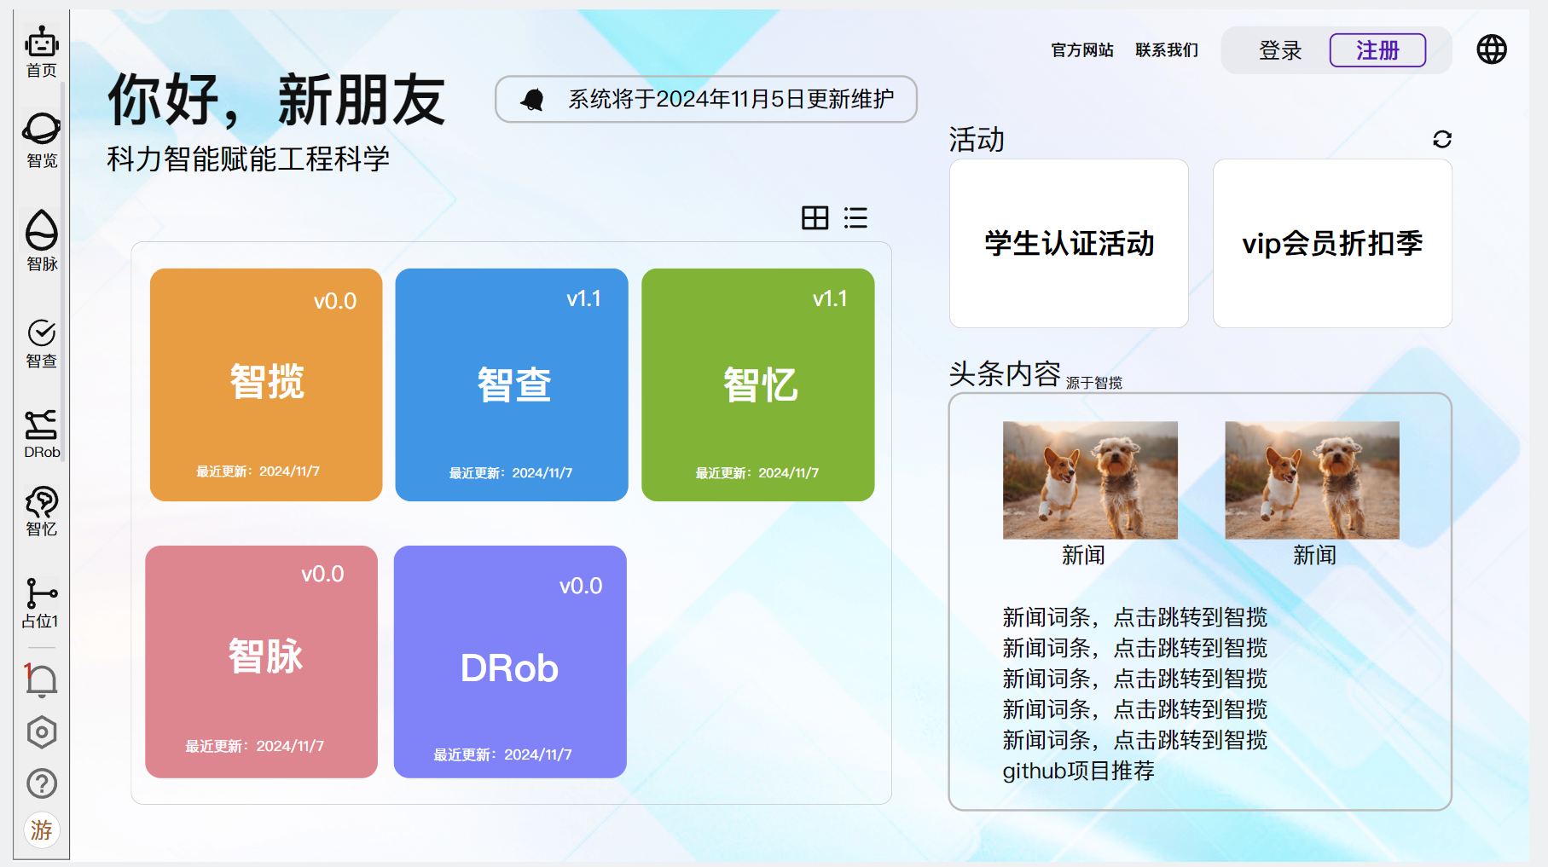The image size is (1548, 867).
Task: Switch to list view layout
Action: 855,218
